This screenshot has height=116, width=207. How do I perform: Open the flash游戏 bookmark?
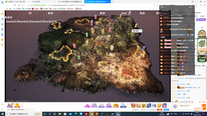click(x=53, y=9)
